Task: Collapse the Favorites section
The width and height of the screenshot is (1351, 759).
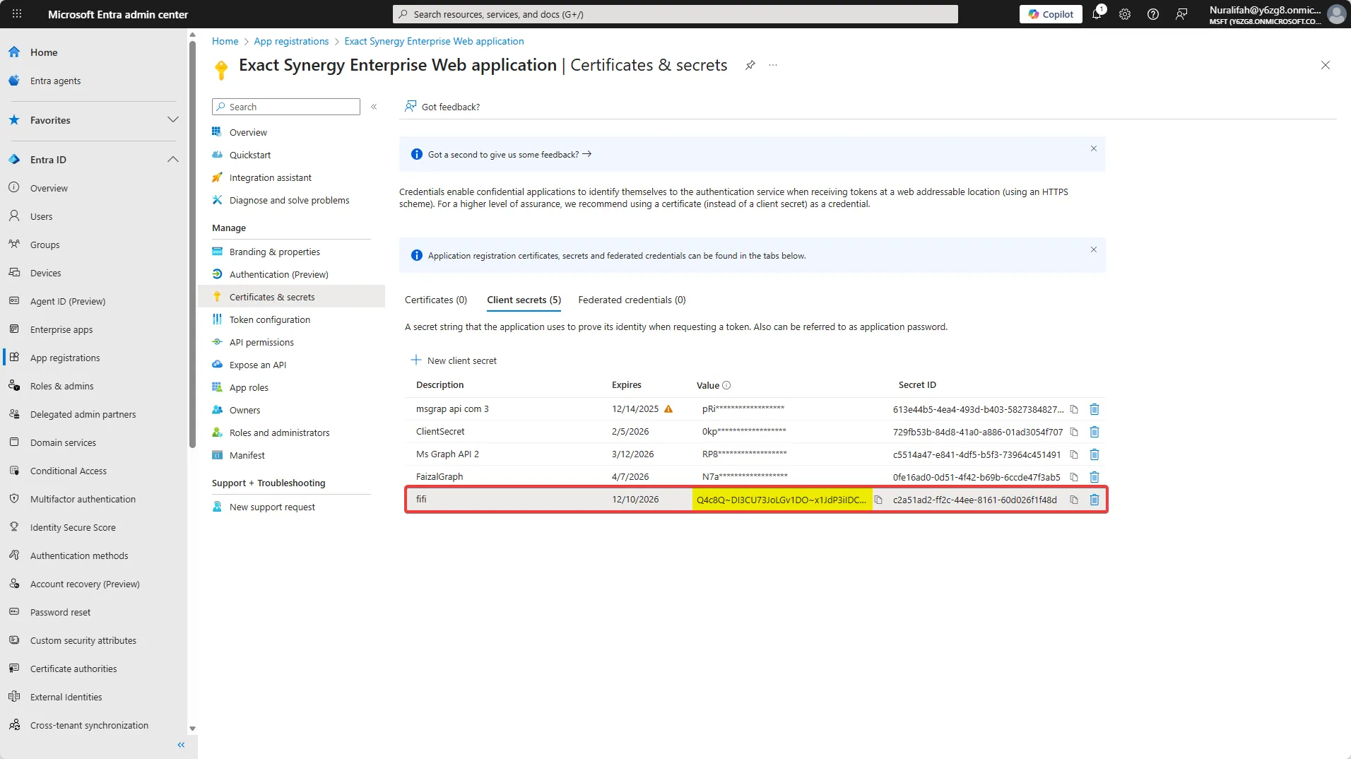Action: (x=173, y=119)
